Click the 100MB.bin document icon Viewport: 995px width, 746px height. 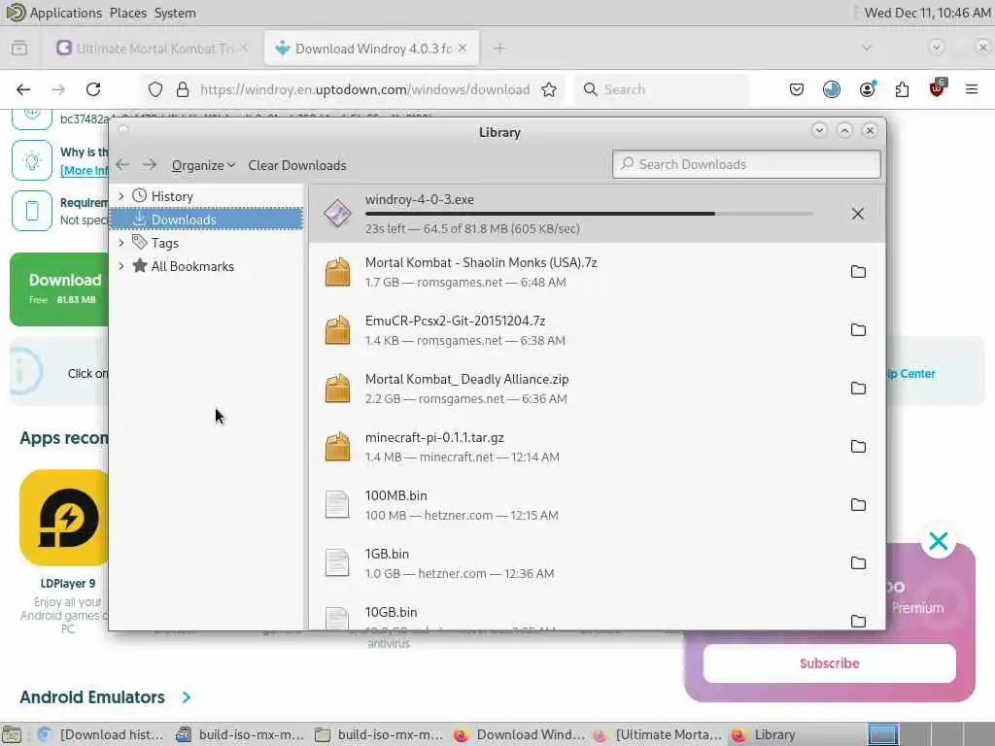(x=337, y=505)
